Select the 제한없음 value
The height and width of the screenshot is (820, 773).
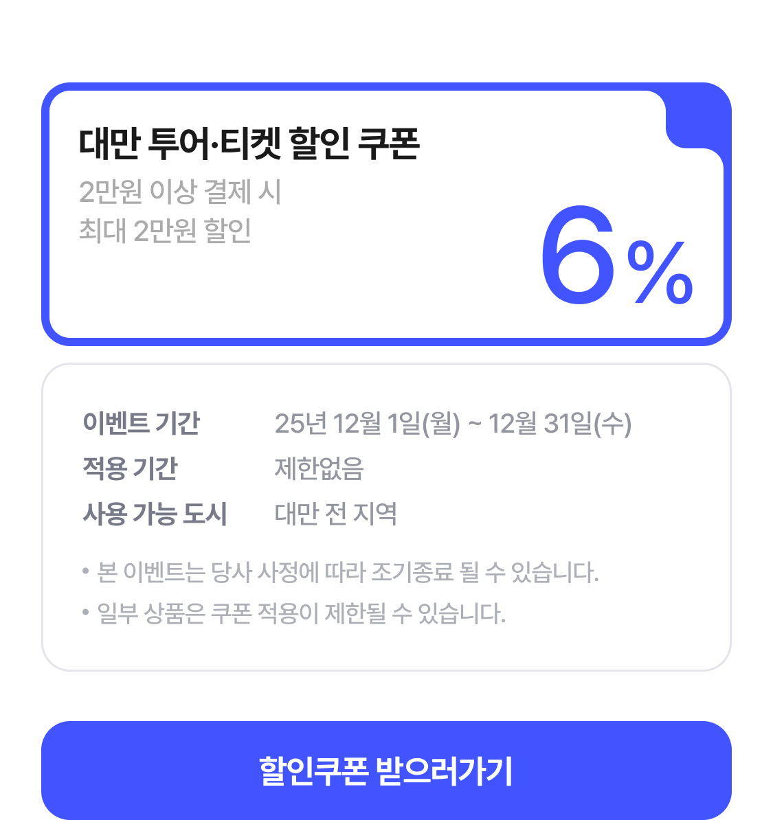coord(319,468)
